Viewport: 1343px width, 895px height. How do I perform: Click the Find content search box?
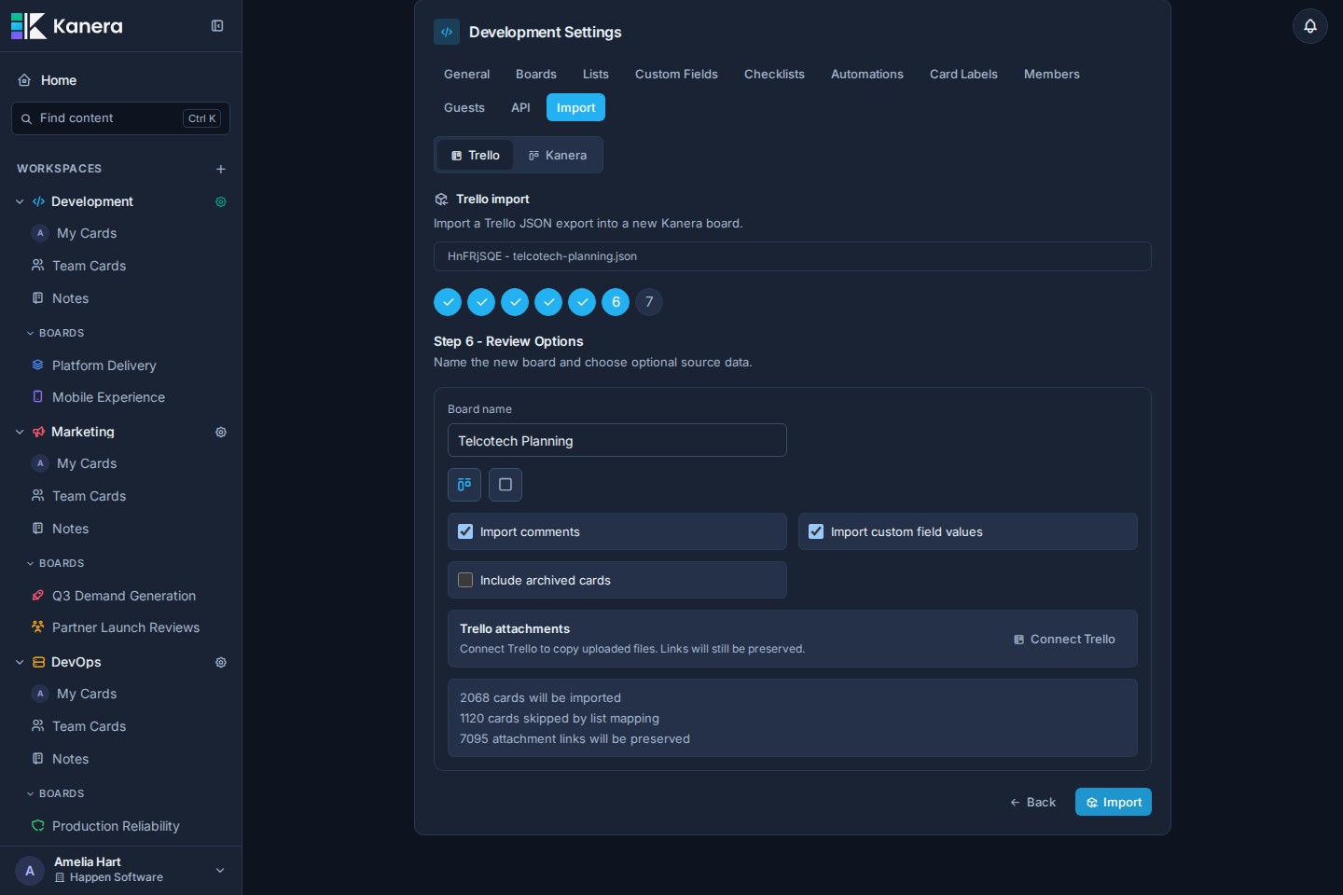click(120, 118)
